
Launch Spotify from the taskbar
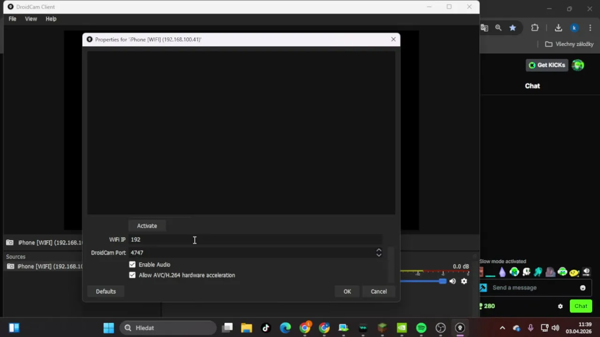(421, 328)
